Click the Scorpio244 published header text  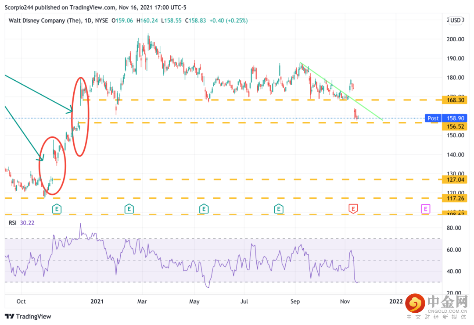click(95, 7)
